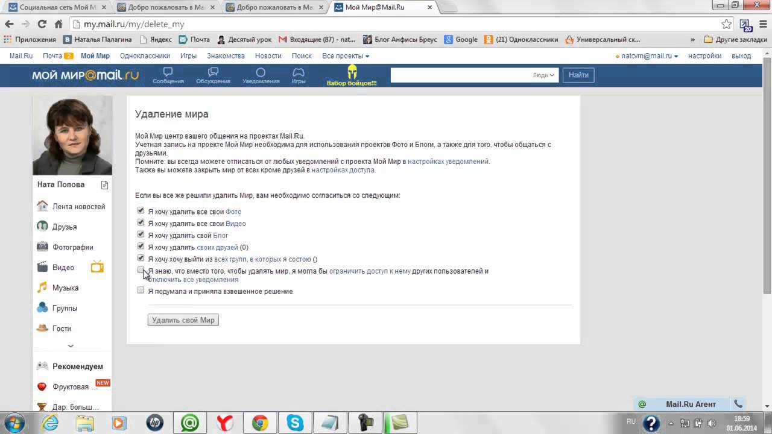Viewport: 772px width, 434px height.
Task: Click the Удалить свой Мир button
Action: (183, 320)
